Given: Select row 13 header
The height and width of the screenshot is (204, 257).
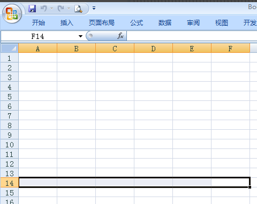Looking at the screenshot, I should [10, 174].
